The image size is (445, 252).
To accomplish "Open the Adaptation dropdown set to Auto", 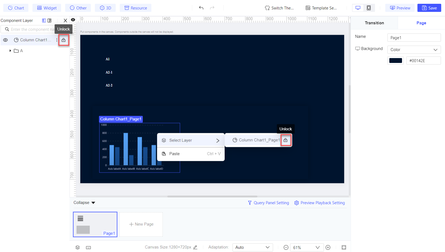I will coord(252,247).
